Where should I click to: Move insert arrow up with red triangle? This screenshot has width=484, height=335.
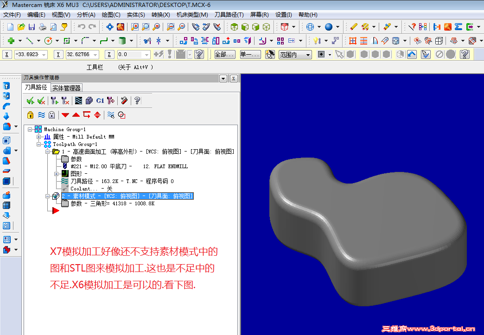tap(76, 115)
